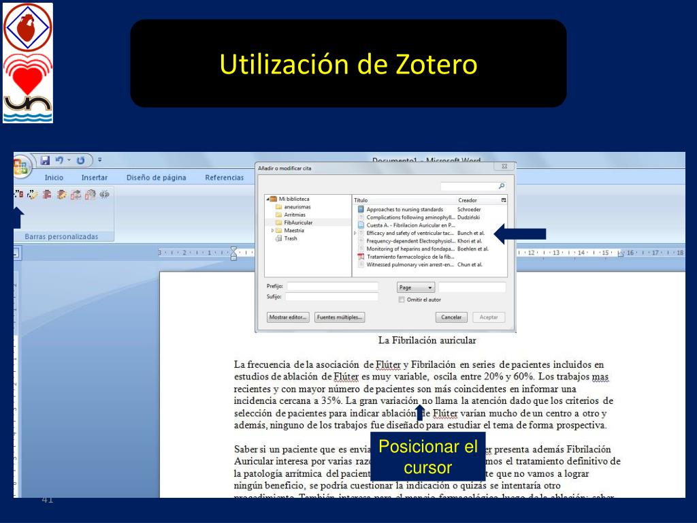
Task: Click the Zotero Insert Citation icon
Action: (x=18, y=194)
